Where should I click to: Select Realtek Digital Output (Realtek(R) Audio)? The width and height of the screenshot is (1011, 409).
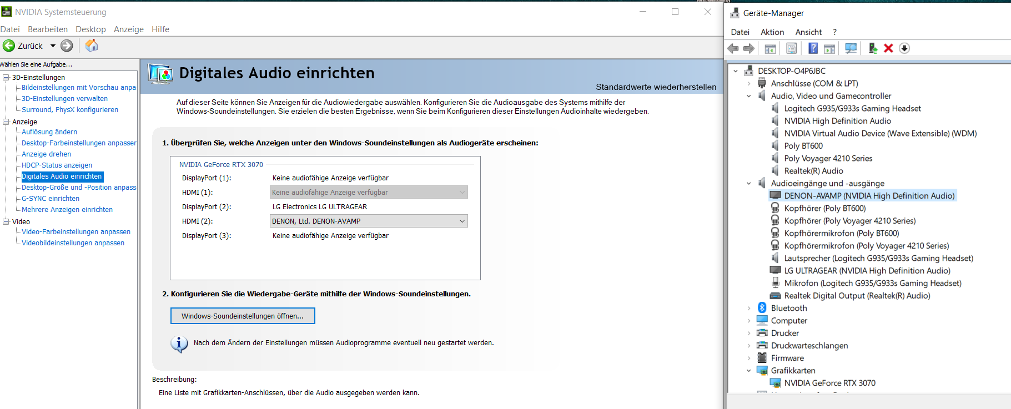pos(857,296)
